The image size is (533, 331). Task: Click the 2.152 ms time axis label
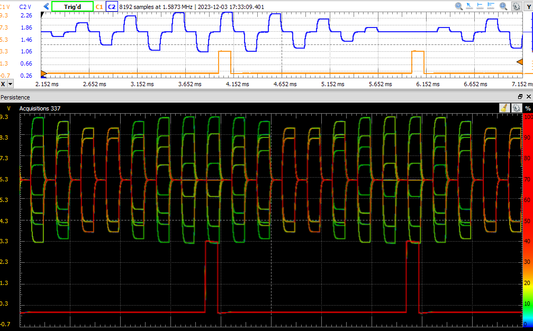[x=47, y=84]
